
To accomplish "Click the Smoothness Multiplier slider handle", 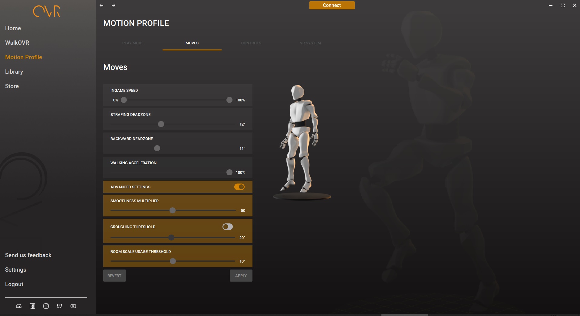I will tap(173, 210).
